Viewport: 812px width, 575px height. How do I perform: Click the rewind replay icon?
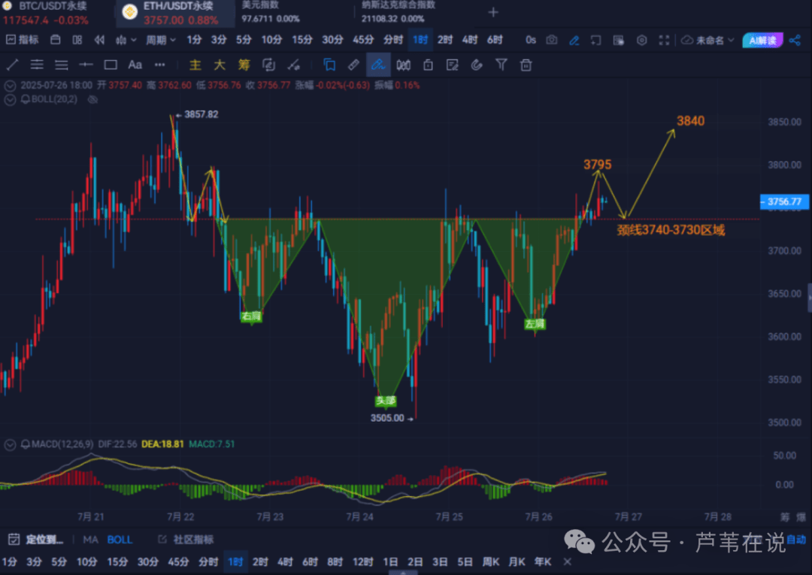point(99,40)
